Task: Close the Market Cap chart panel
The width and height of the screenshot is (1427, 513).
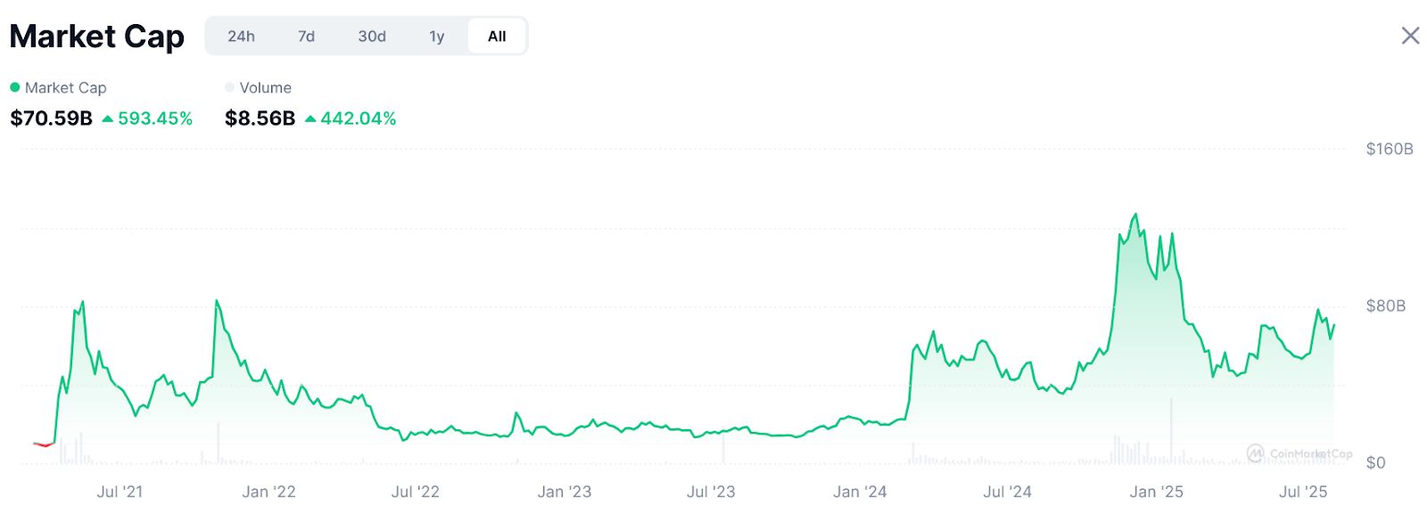Action: tap(1410, 36)
